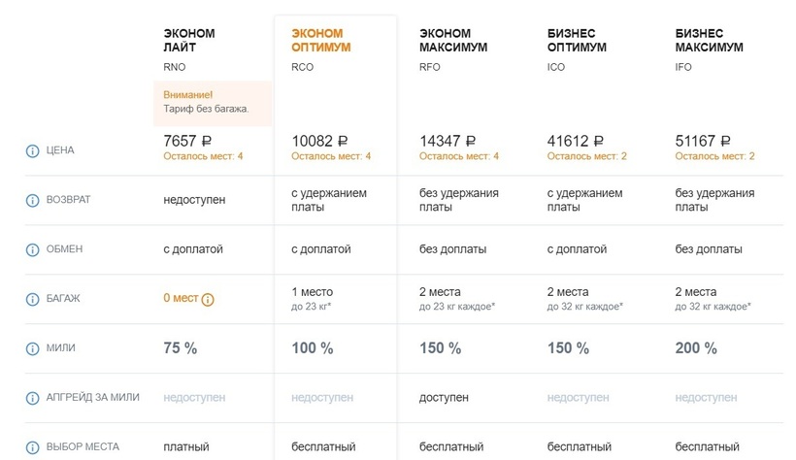Pick the БИЗНЕС ОПТИМУМ tariff header
Screen dimensions: 796x460
click(577, 40)
